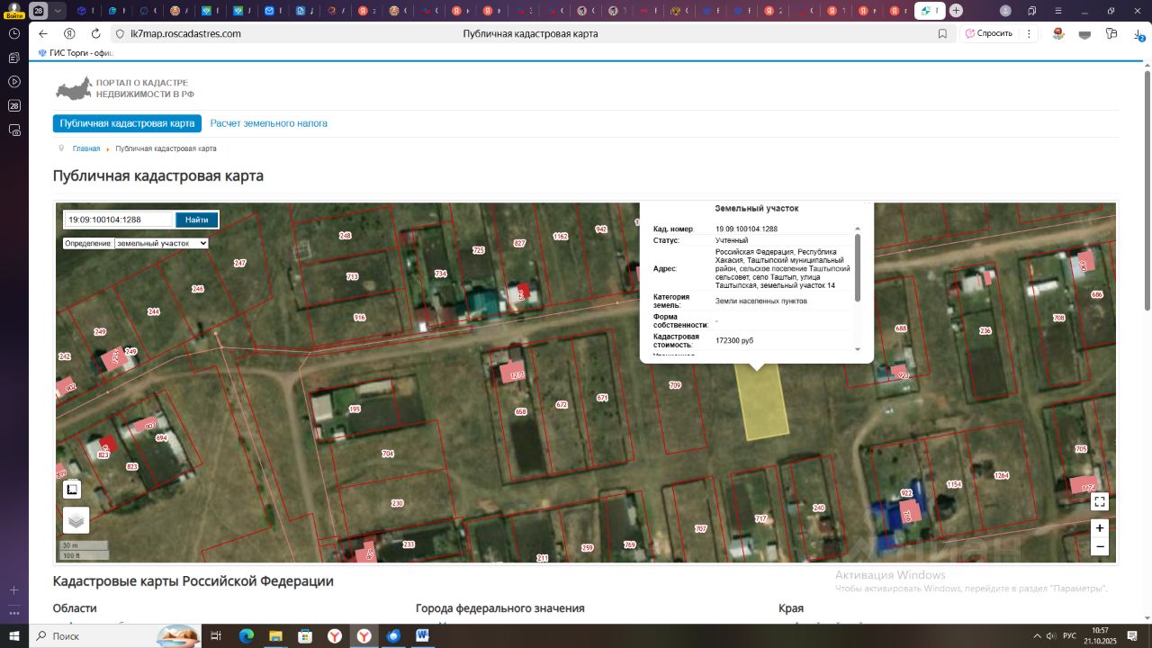Click the parcel info popup scrollbar
Image resolution: width=1152 pixels, height=648 pixels.
858,267
